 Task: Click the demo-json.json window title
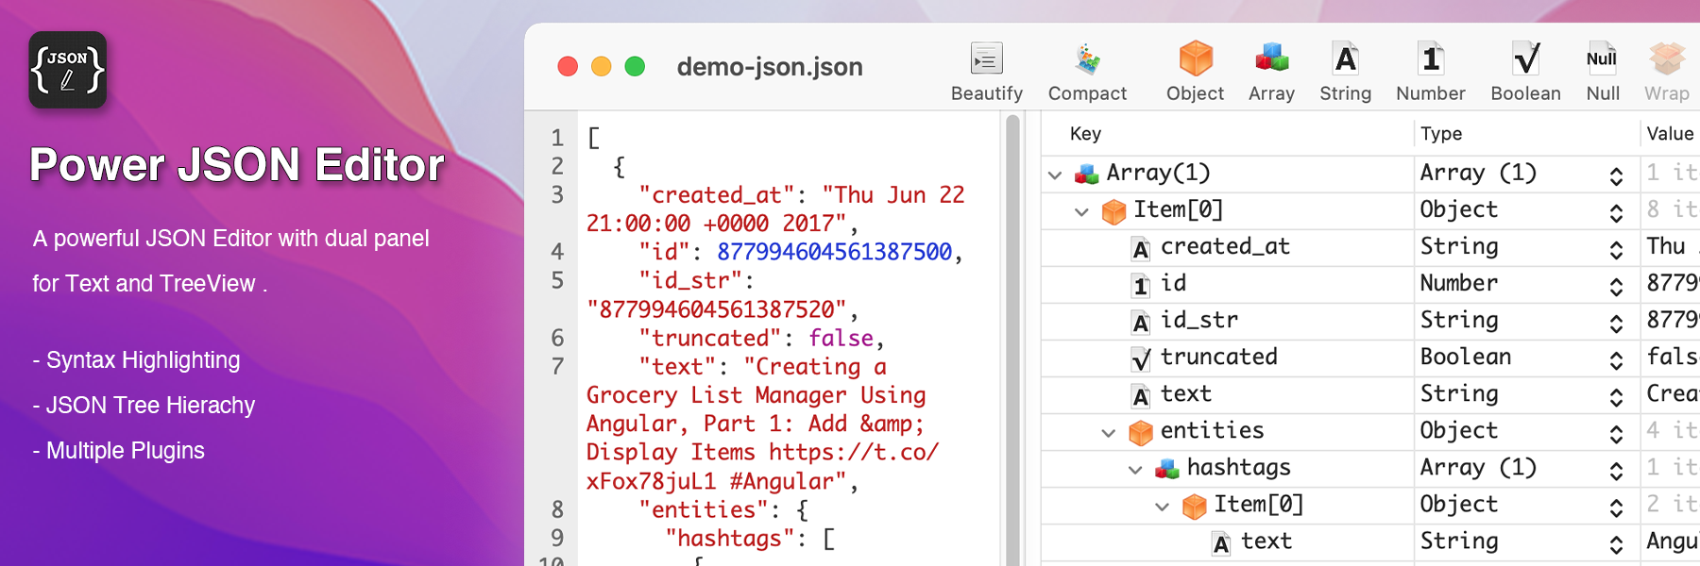(x=770, y=67)
